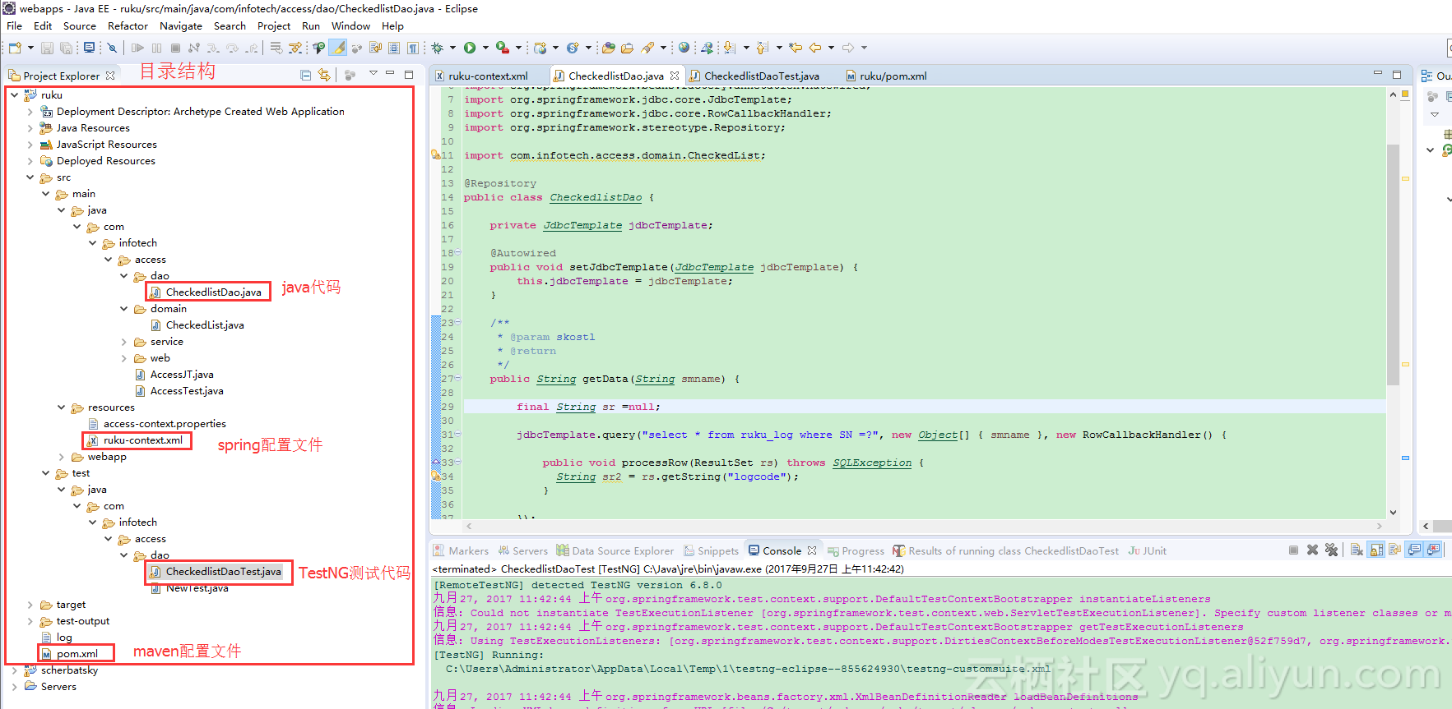Toggle Show Console When Standard Out Changes
This screenshot has width=1452, height=709.
point(1414,550)
